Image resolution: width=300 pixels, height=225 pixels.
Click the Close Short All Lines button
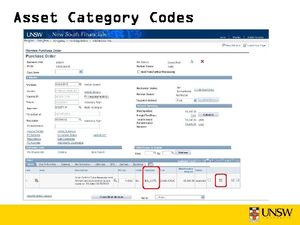111,197
